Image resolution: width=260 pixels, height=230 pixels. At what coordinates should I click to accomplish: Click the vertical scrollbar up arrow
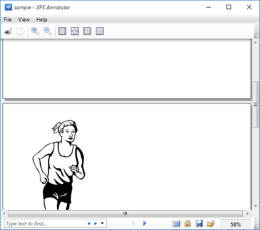click(x=256, y=42)
